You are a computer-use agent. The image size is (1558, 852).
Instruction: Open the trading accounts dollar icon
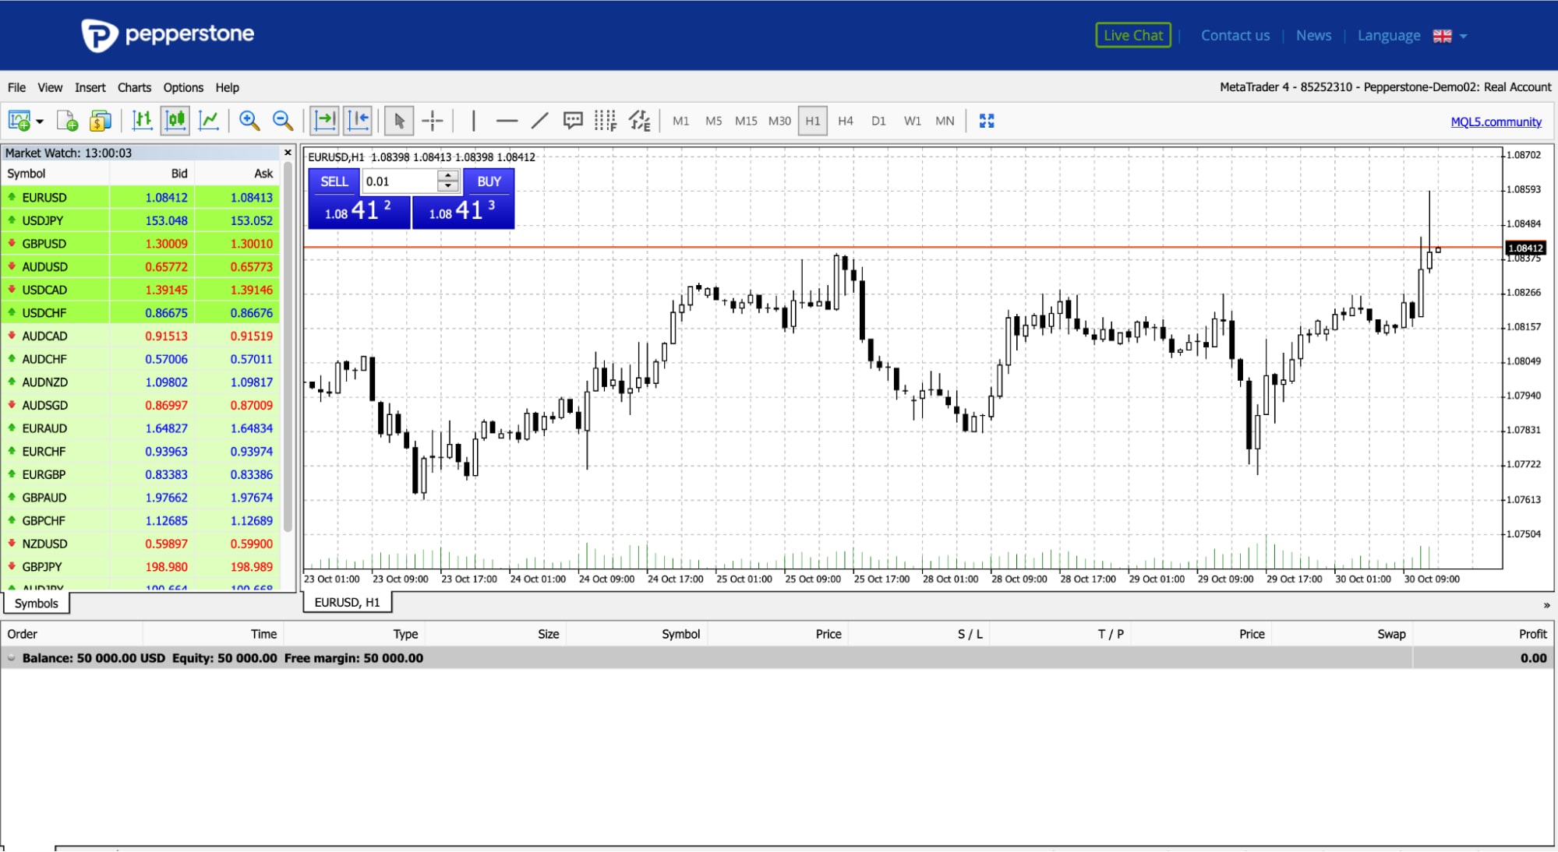101,121
